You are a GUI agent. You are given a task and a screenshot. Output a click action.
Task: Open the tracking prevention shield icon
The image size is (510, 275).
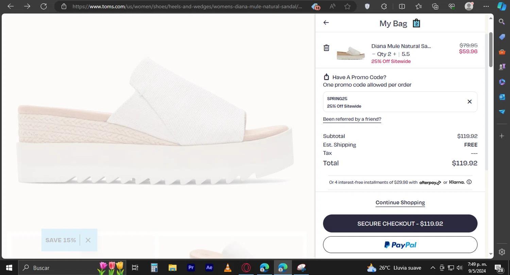coord(367,6)
